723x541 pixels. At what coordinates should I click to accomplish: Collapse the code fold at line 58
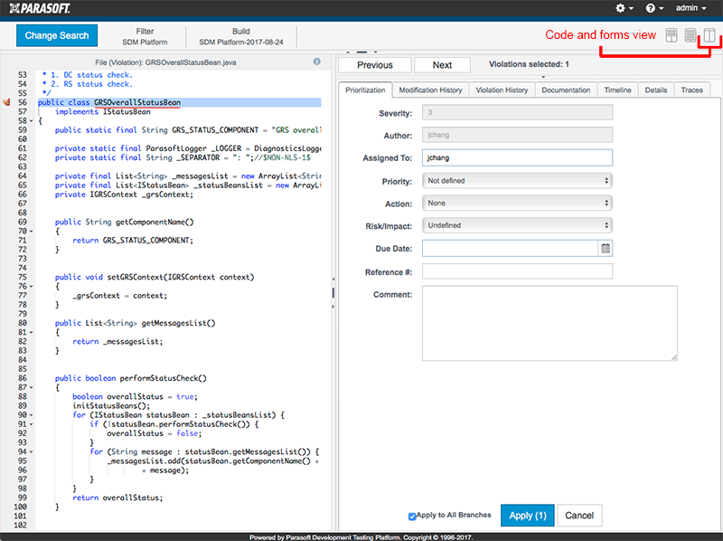(x=31, y=121)
